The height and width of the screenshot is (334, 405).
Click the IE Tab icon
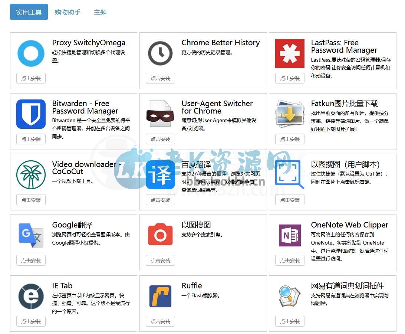click(31, 296)
